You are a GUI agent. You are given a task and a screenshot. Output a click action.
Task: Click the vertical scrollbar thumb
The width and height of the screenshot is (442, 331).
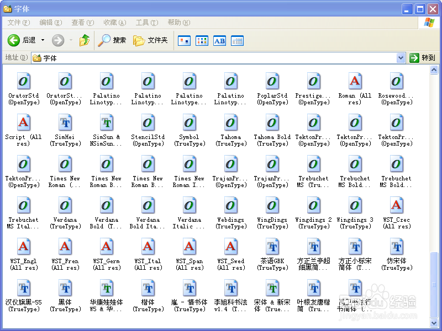click(434, 285)
